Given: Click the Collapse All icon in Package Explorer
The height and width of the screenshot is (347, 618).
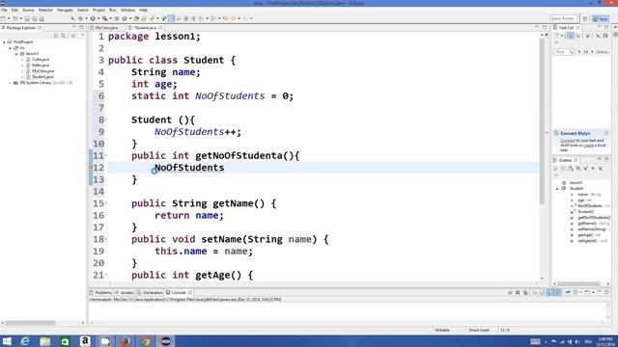Looking at the screenshot, I should (56, 36).
